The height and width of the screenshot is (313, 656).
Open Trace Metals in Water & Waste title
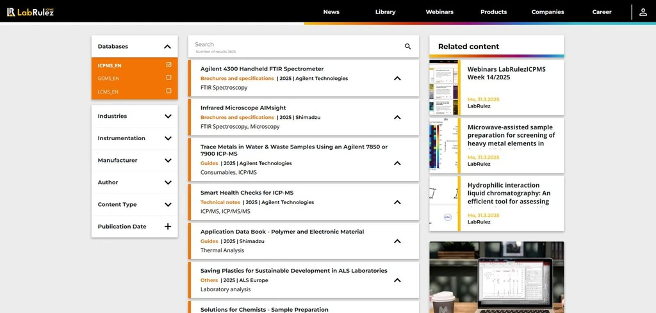[x=293, y=150]
